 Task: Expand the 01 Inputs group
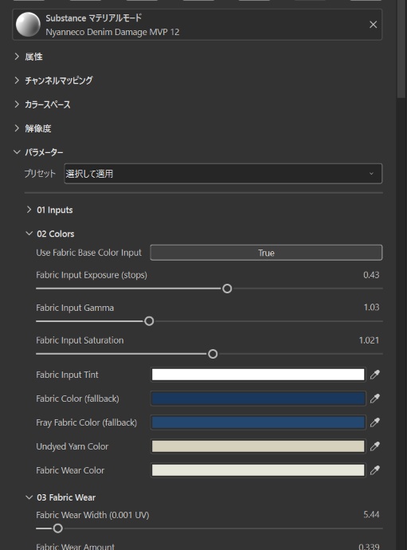29,210
